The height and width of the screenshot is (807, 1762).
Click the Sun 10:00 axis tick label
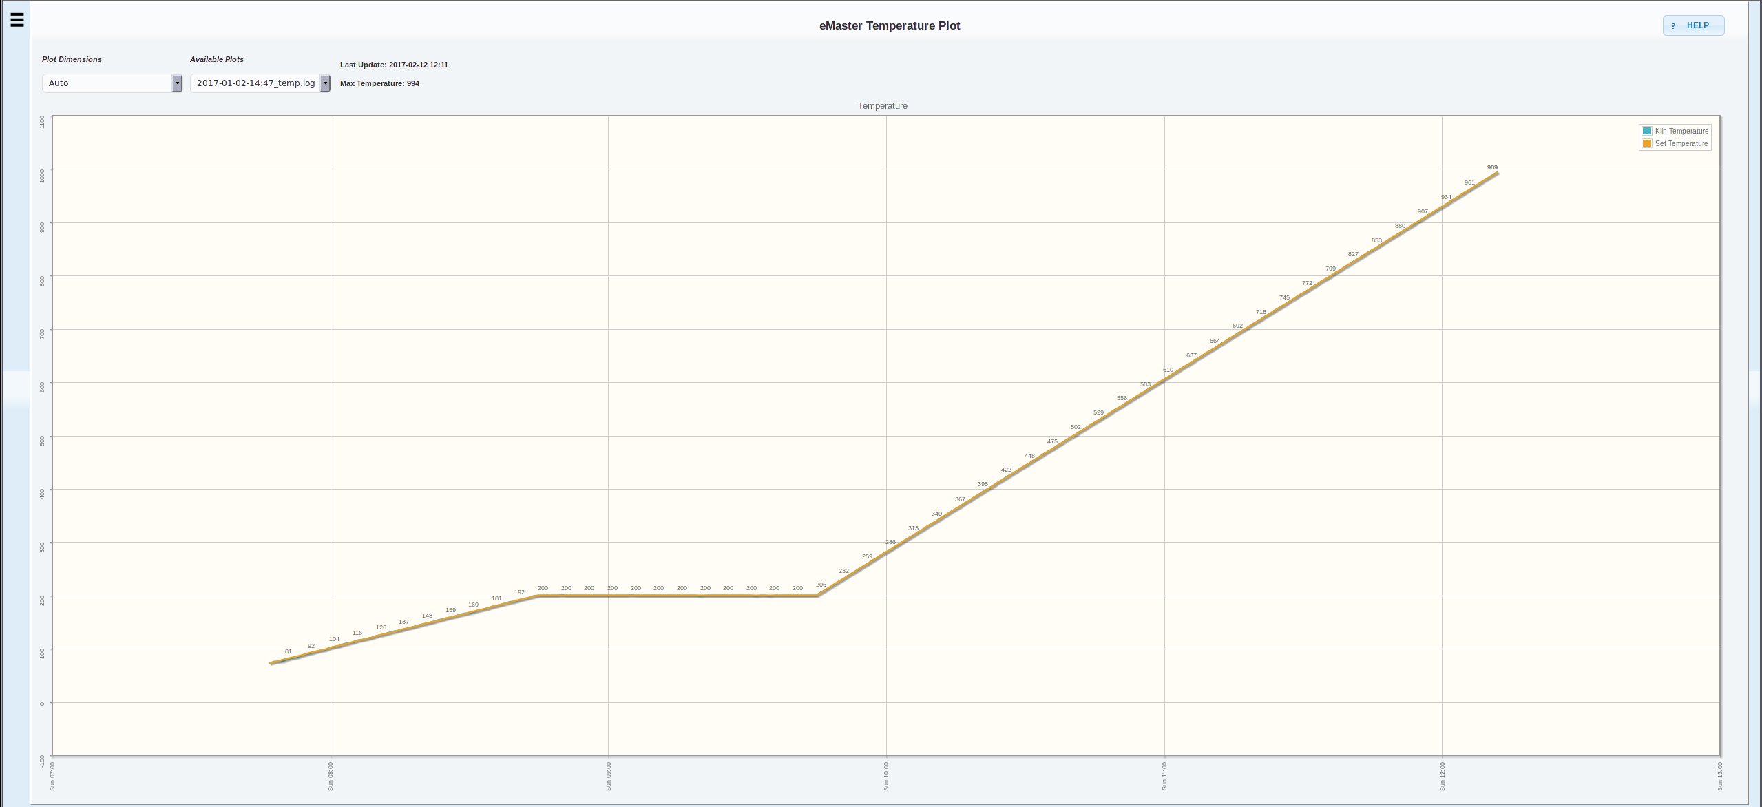click(886, 775)
